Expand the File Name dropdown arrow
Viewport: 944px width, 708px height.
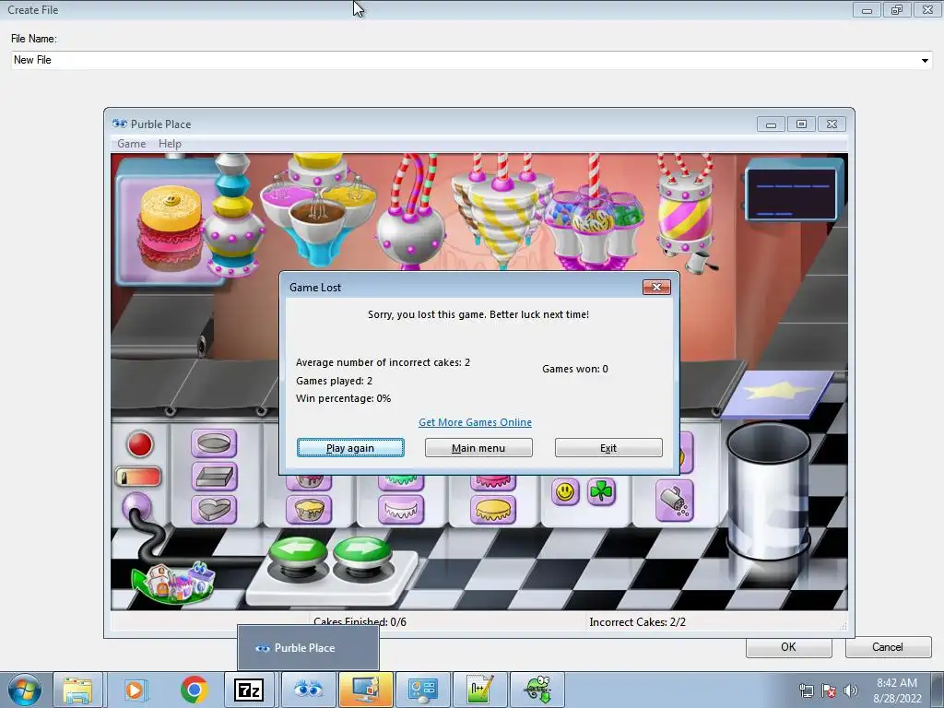tap(924, 60)
